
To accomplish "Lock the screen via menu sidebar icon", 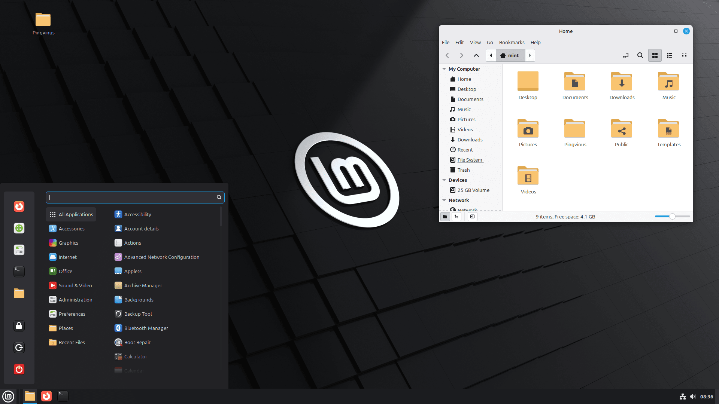I will pos(19,325).
